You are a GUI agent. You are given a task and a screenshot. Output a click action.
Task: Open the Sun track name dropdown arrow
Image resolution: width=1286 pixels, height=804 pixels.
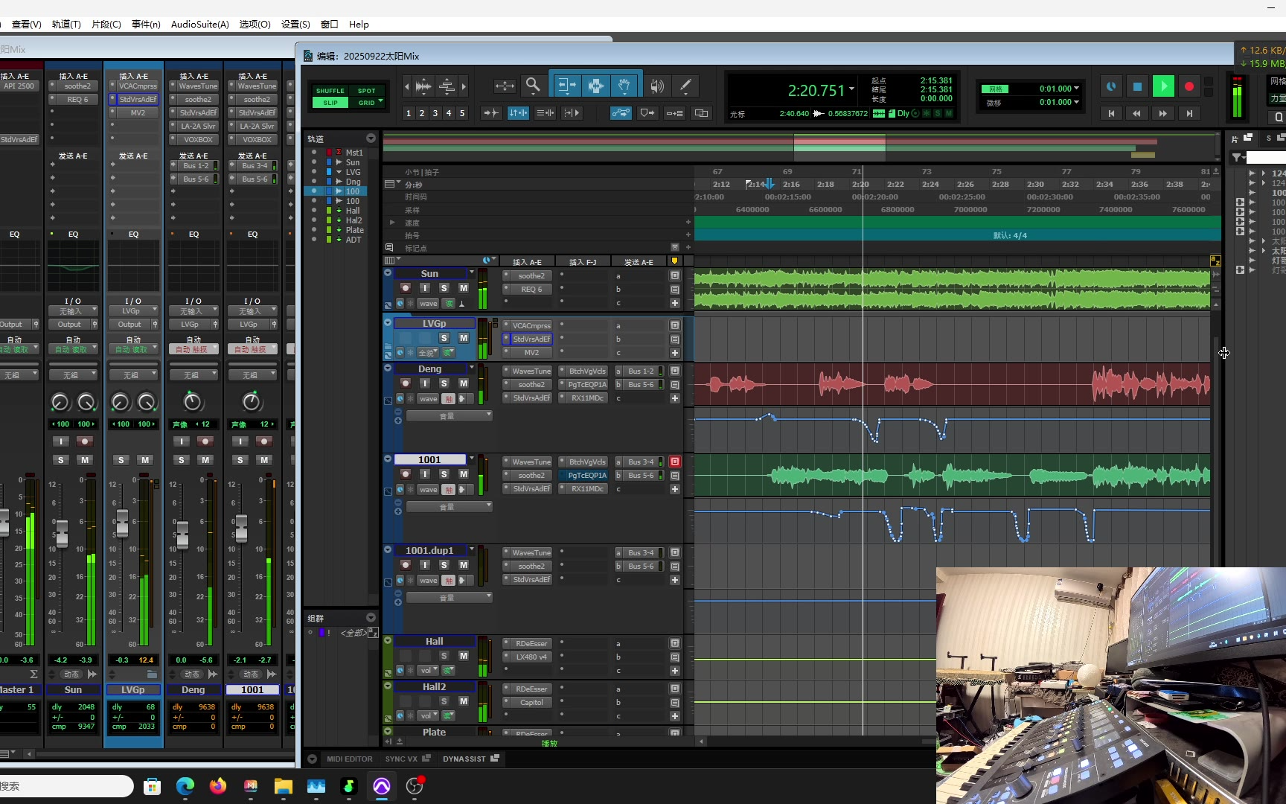coord(472,273)
